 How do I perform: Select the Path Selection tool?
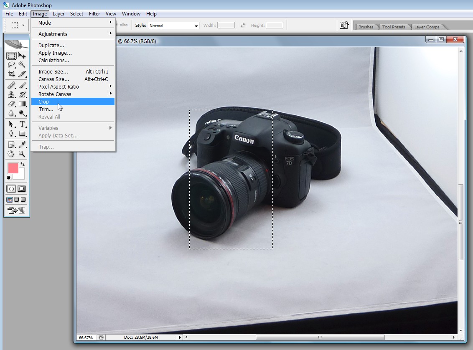[11, 124]
